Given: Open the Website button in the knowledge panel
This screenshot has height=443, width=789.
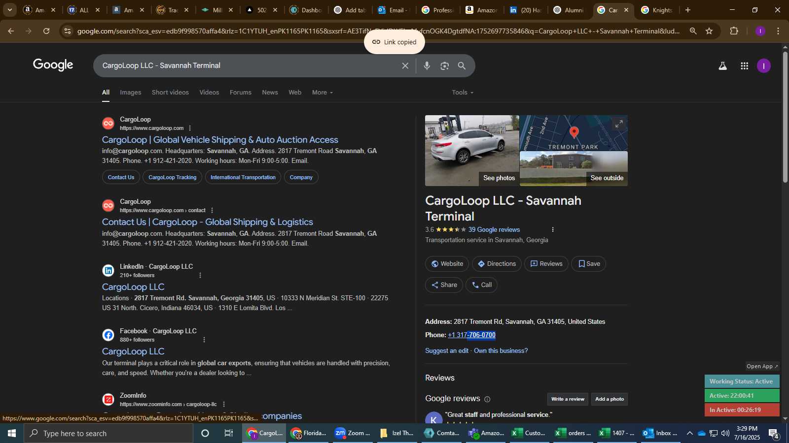Looking at the screenshot, I should point(447,264).
